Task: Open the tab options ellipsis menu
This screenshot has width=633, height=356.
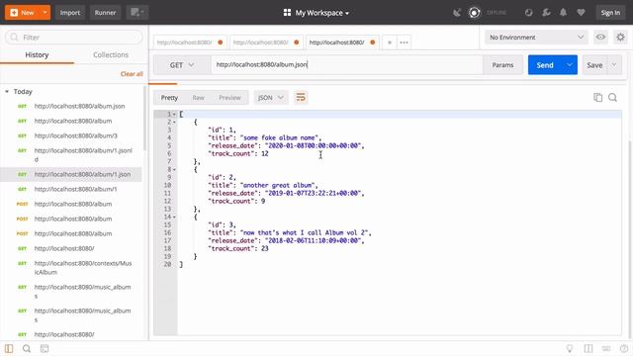Action: (404, 43)
